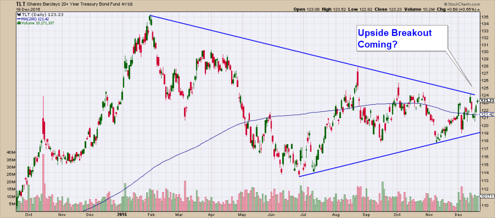Click the Apr label on date axis

tap(210, 215)
